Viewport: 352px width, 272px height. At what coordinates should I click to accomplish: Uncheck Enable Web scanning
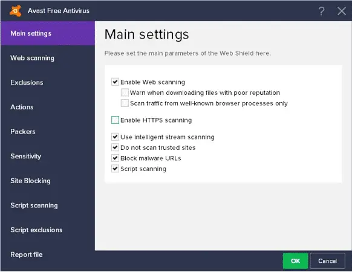tap(115, 82)
